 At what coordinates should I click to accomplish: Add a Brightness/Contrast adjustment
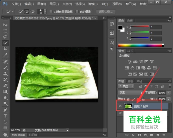point(129,62)
